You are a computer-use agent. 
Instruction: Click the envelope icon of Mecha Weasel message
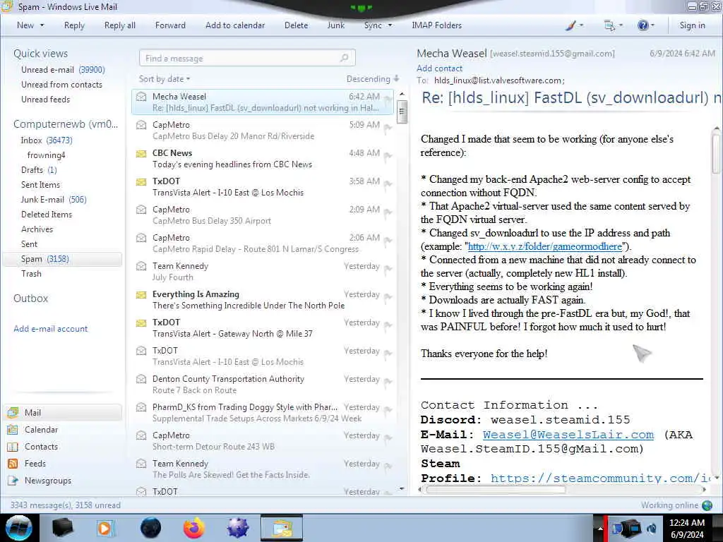coord(141,97)
